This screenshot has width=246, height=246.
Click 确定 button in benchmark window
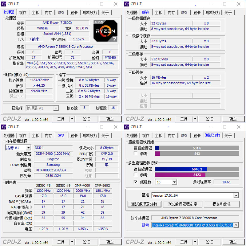coord(233,242)
